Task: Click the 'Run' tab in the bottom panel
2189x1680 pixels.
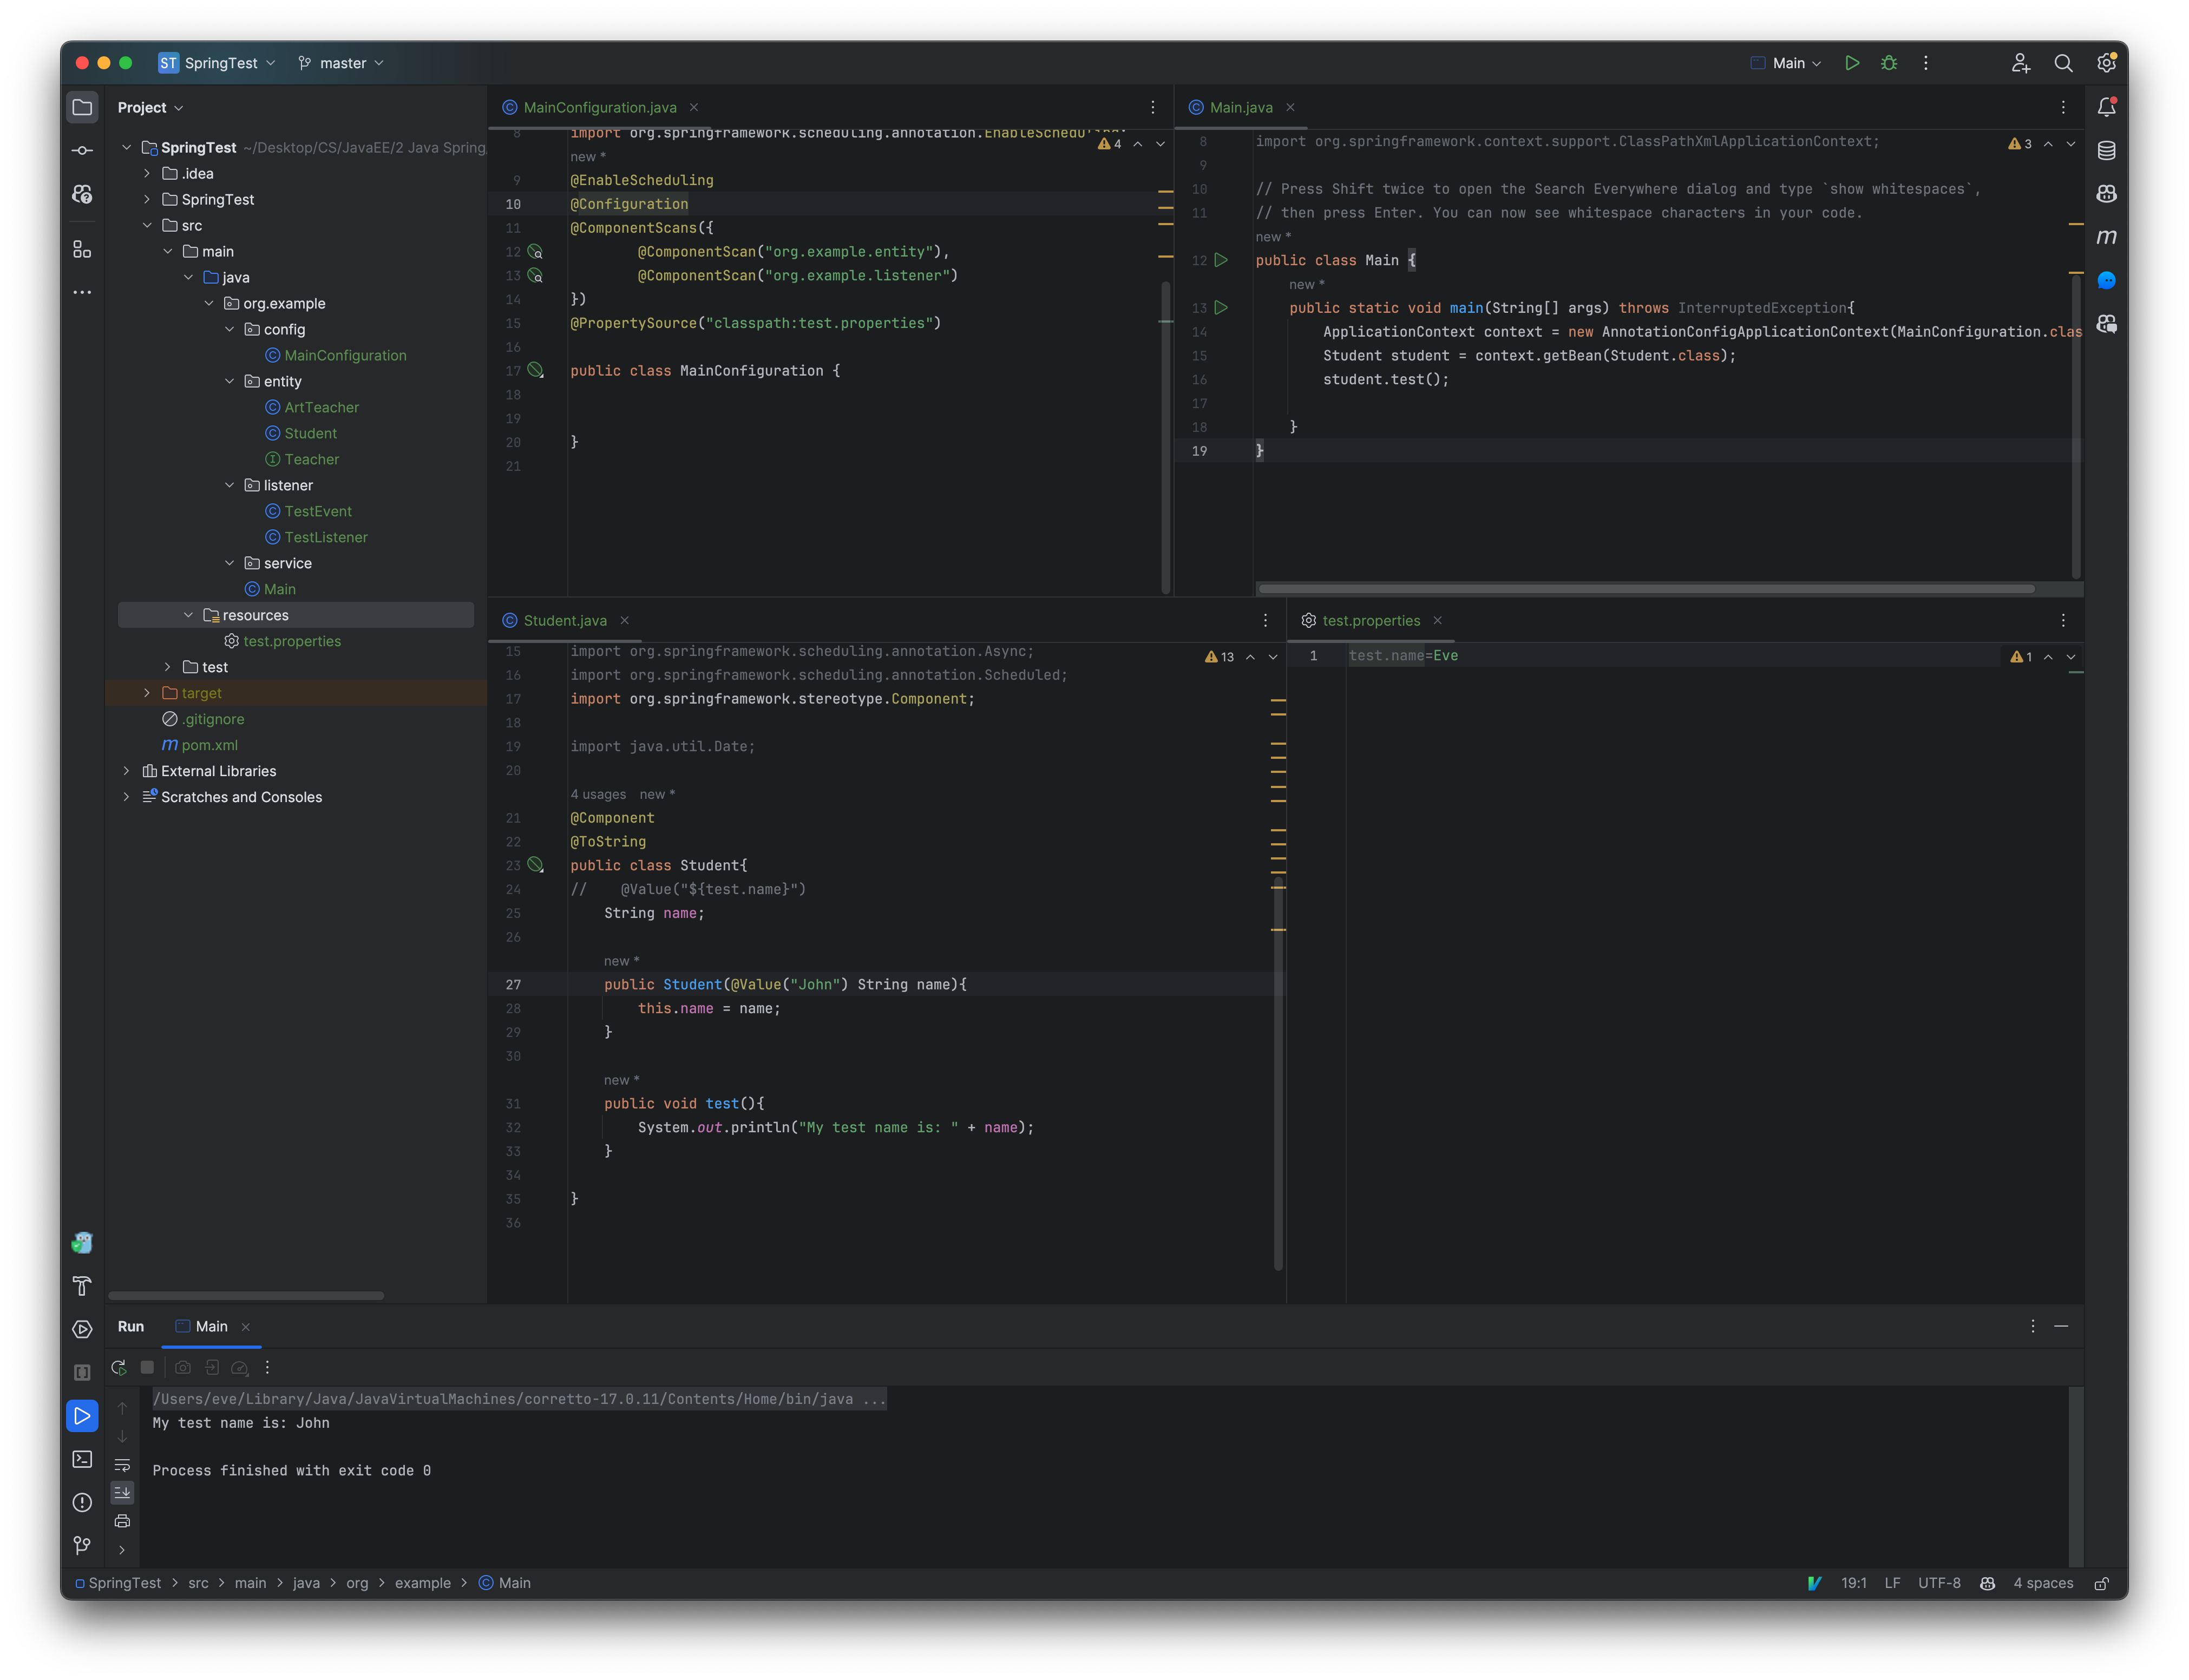Action: tap(130, 1325)
